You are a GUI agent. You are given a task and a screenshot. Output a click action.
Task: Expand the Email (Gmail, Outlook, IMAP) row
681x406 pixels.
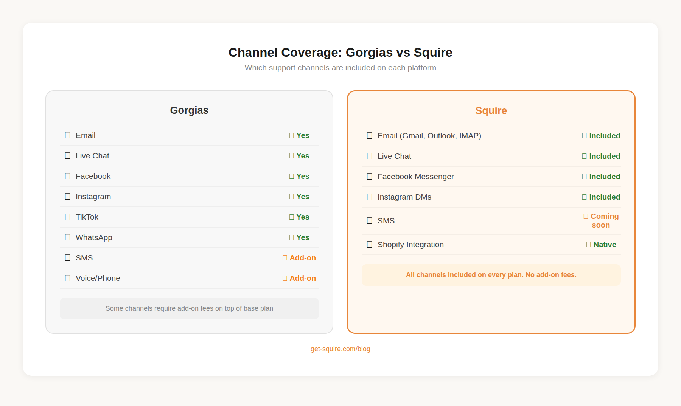coord(491,135)
